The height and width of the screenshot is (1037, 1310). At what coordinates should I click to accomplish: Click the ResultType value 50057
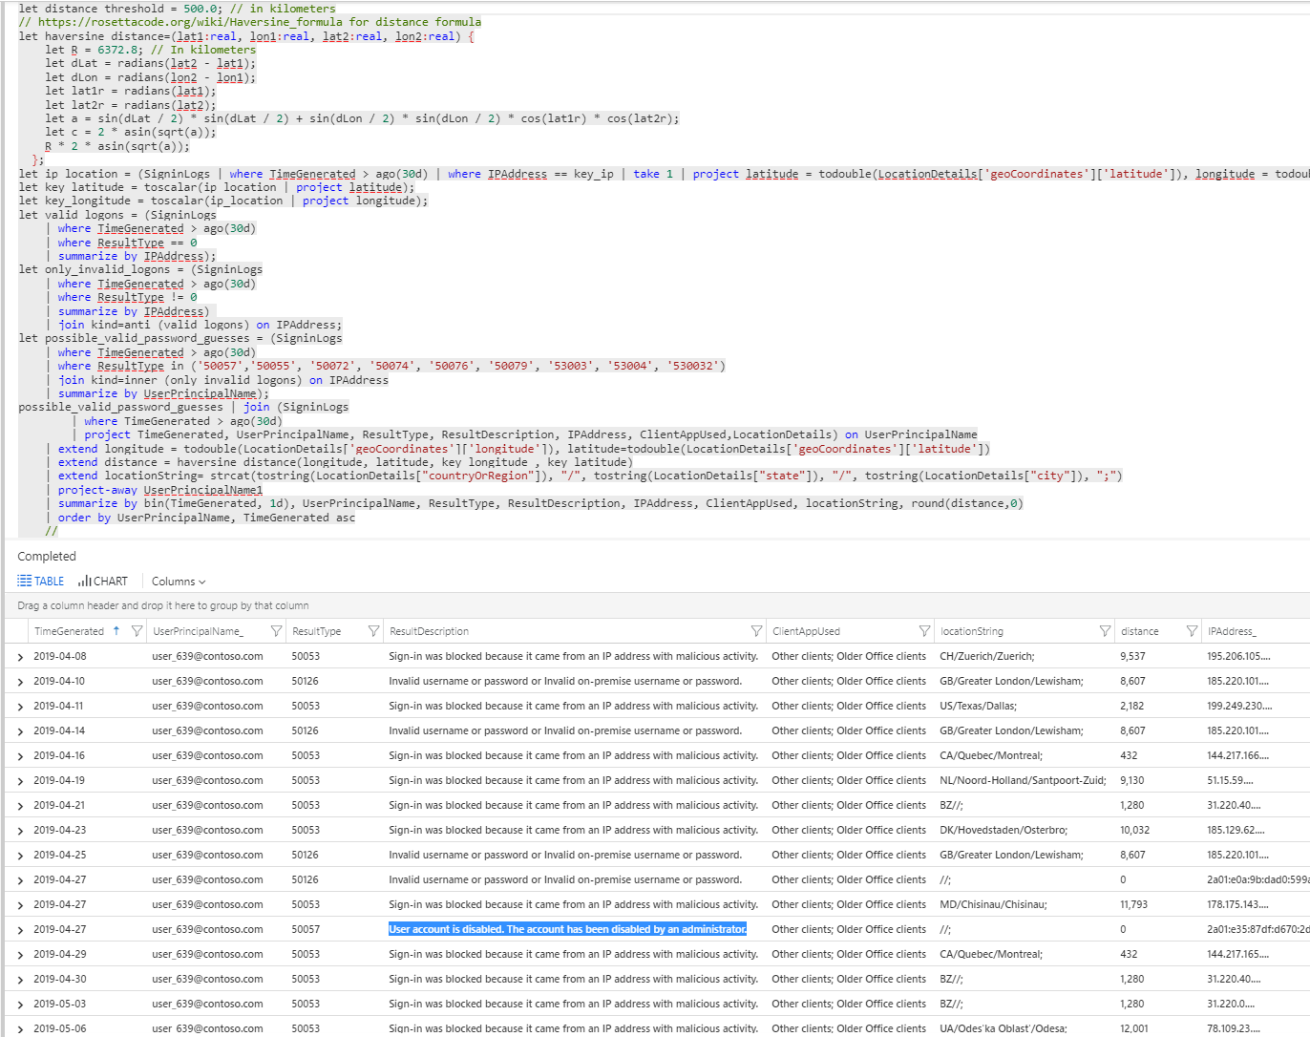pyautogui.click(x=306, y=929)
